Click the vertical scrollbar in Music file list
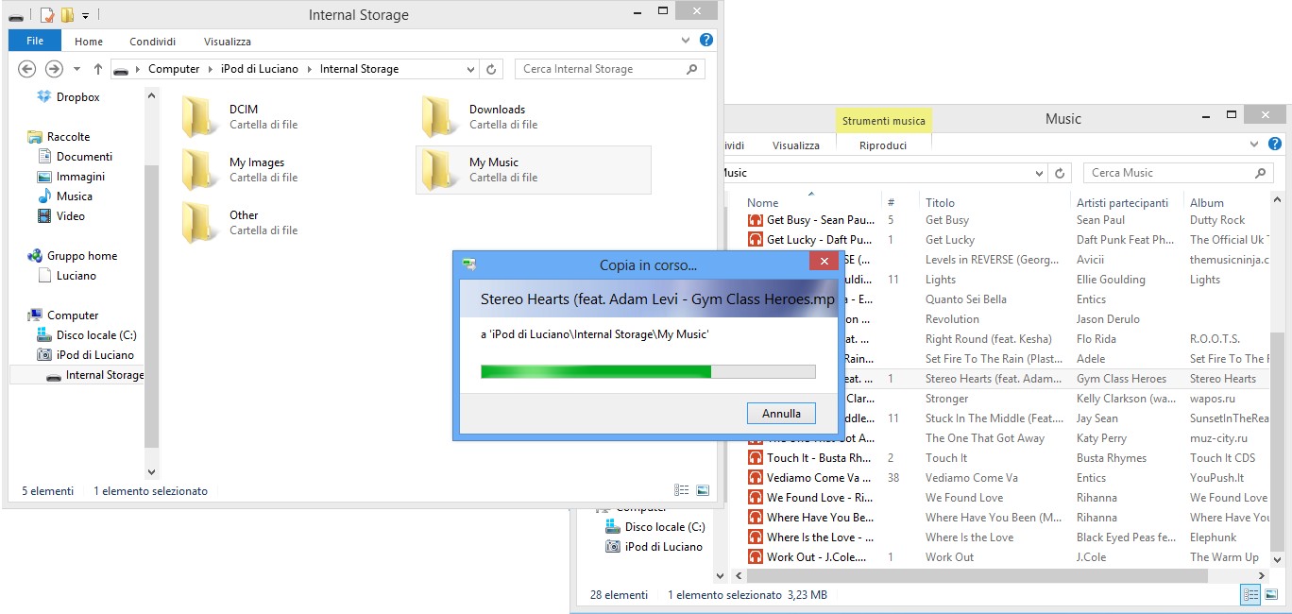The height and width of the screenshot is (614, 1292). pyautogui.click(x=1277, y=439)
